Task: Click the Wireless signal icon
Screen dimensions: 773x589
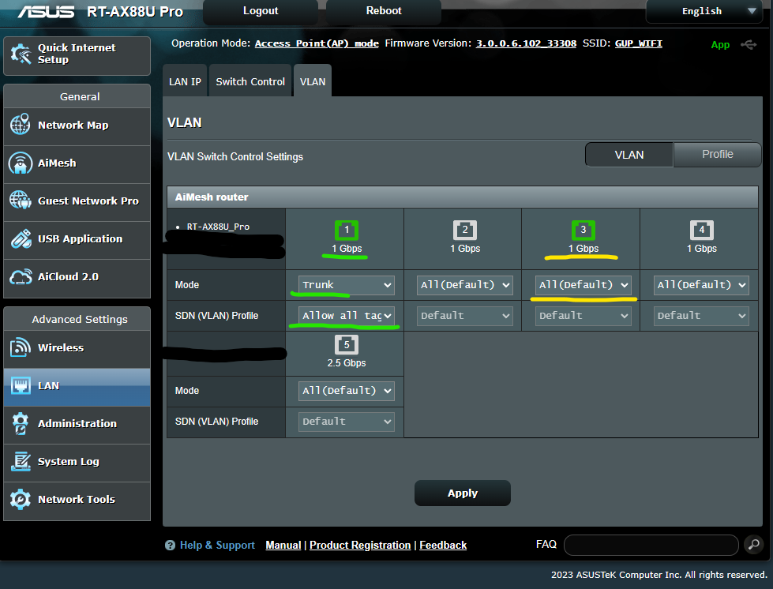Action: click(21, 347)
